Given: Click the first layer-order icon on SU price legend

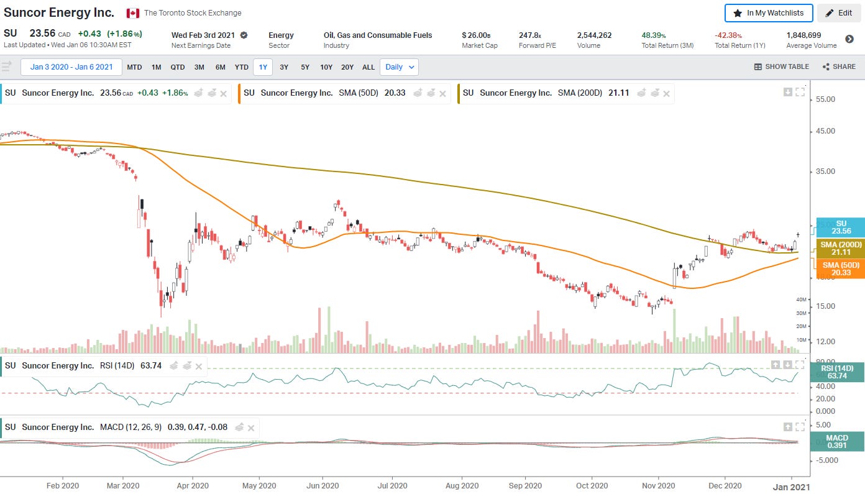Looking at the screenshot, I should [x=198, y=93].
